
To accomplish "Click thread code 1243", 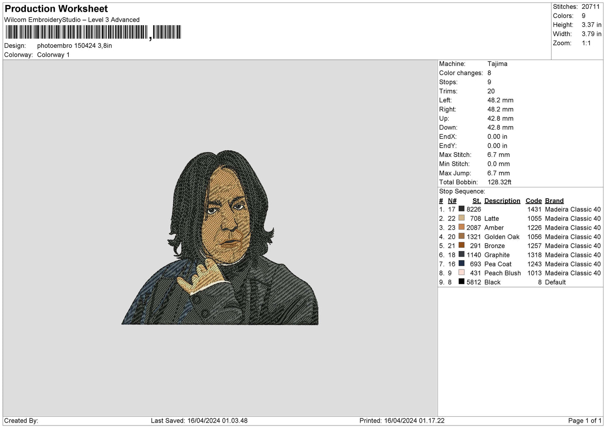I will [x=535, y=264].
